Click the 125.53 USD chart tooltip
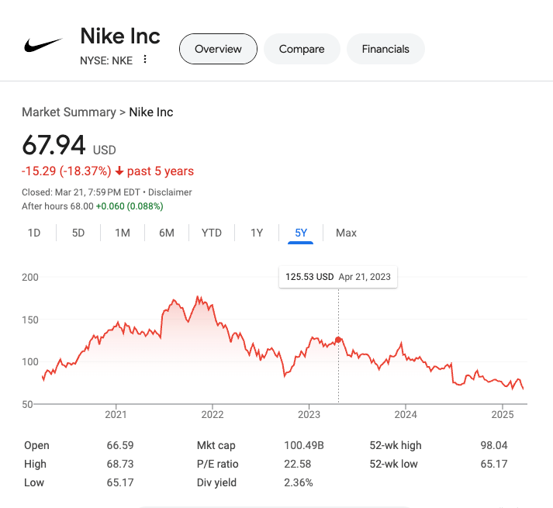 tap(338, 277)
